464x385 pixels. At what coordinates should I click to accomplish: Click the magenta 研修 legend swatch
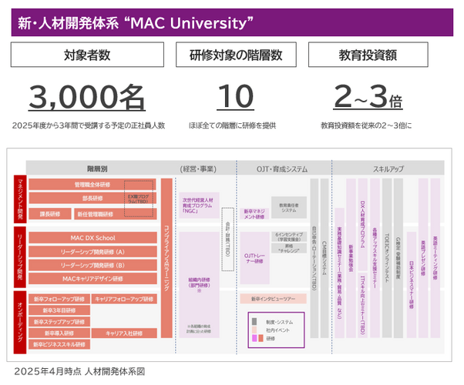coord(254,338)
